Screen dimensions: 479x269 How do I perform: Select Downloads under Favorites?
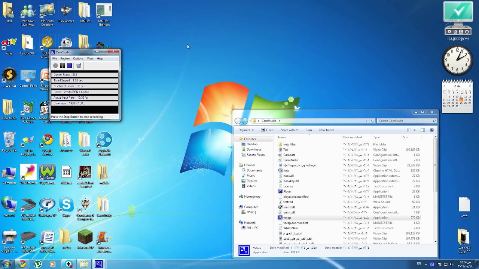coord(254,149)
